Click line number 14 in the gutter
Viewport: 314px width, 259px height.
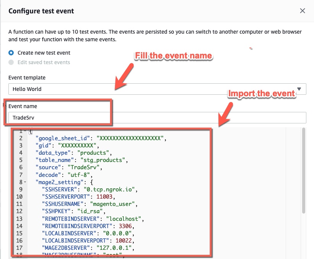tap(19, 226)
